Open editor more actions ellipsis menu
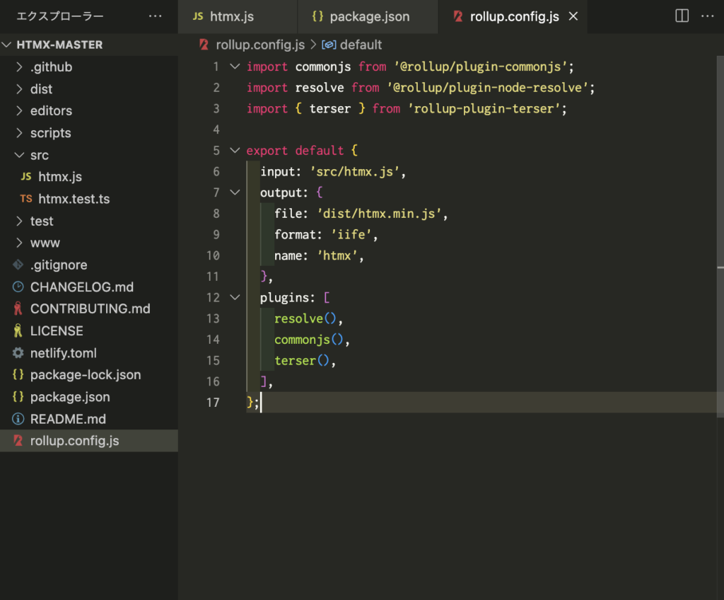724x600 pixels. tap(708, 16)
